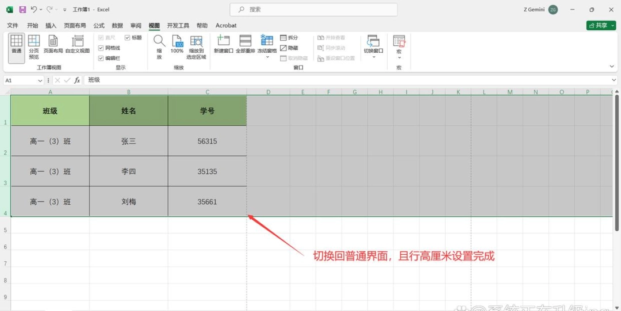The image size is (621, 311).
Task: Open the redo history dropdown arrow
Action: click(56, 10)
